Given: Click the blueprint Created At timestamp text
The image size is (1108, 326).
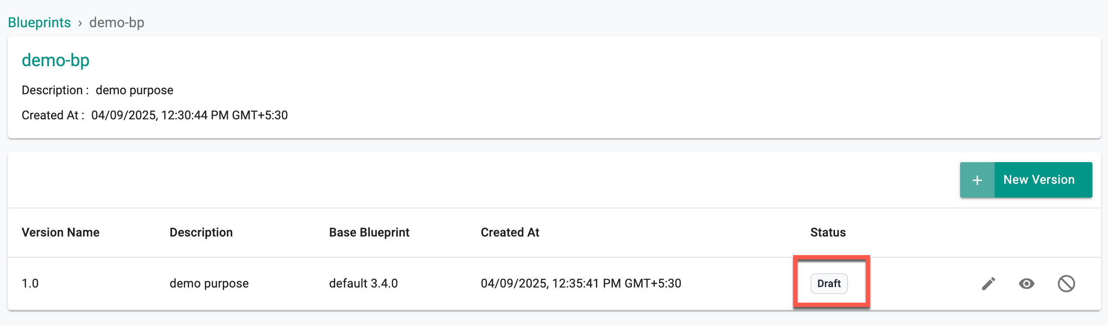Looking at the screenshot, I should pyautogui.click(x=189, y=115).
